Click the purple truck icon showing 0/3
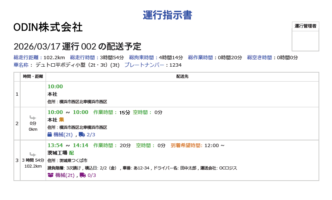The width and height of the screenshot is (332, 200). pos(83,175)
